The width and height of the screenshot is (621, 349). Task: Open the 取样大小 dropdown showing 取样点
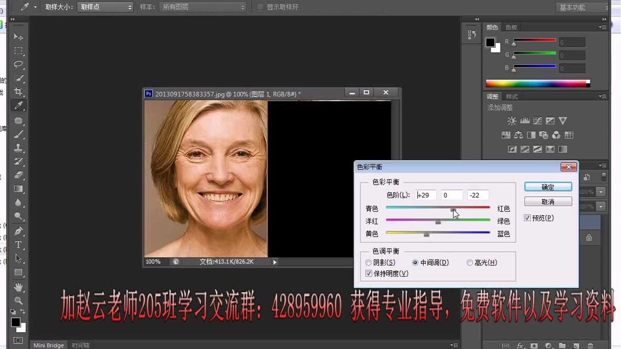tap(104, 7)
